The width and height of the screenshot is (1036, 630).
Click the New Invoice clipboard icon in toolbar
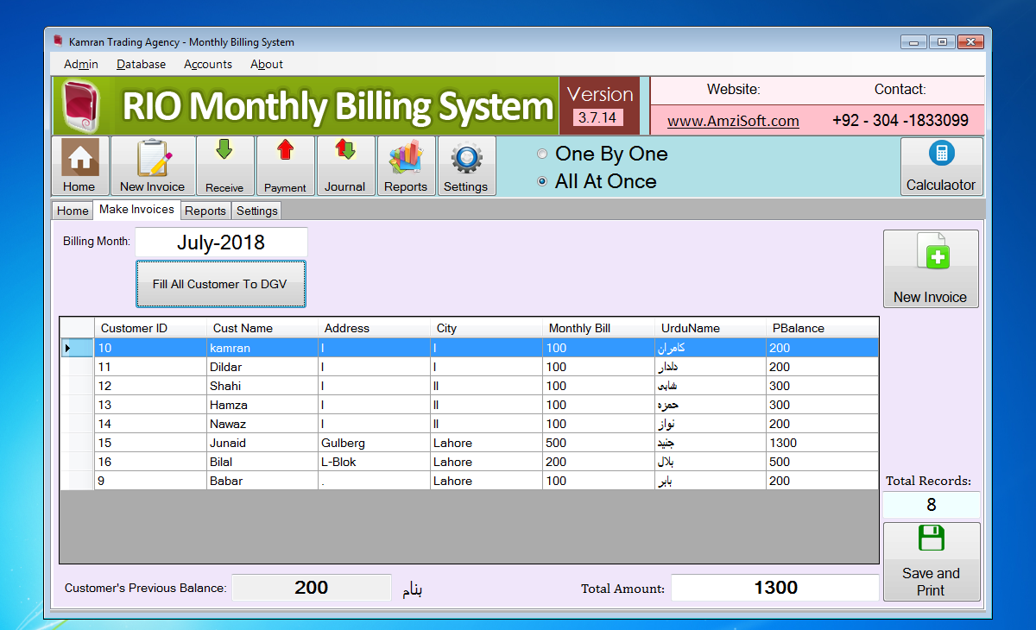152,164
